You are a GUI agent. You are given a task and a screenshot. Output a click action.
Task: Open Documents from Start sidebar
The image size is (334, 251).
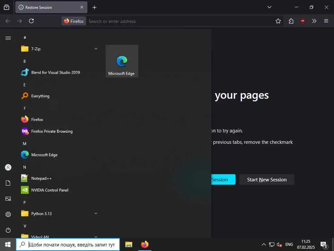coord(8,183)
